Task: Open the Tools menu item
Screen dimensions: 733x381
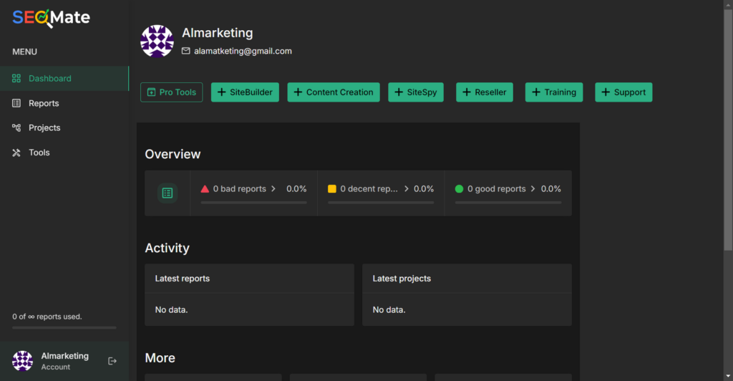Action: pos(64,153)
